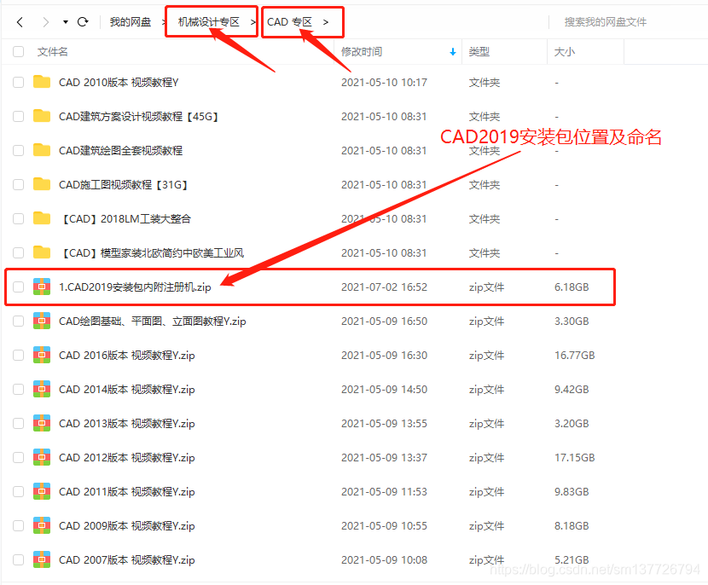This screenshot has height=585, width=708.
Task: Click zip icon of CAD 2007版本 视频教程Y.zip
Action: click(x=42, y=559)
